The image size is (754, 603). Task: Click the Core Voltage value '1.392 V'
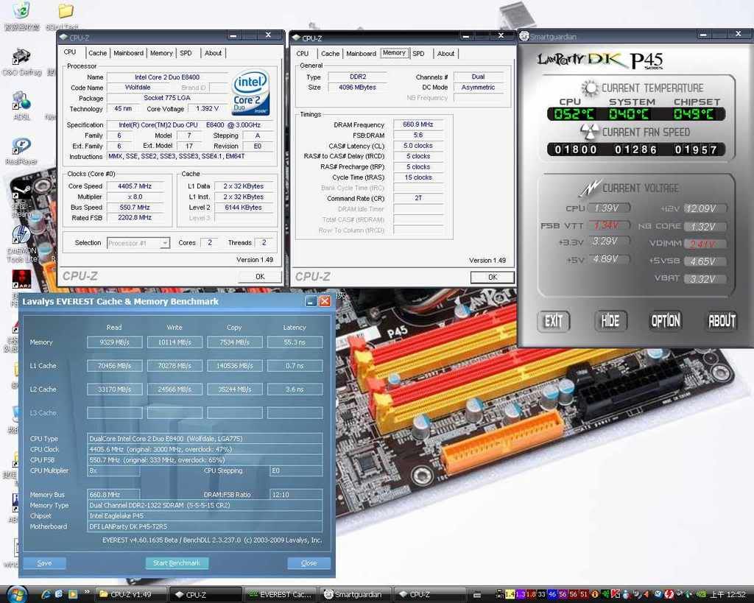click(x=207, y=109)
